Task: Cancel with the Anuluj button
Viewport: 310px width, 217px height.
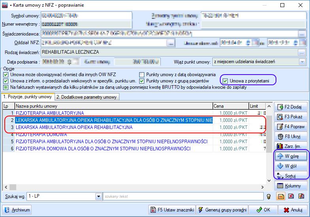Action: click(x=293, y=210)
